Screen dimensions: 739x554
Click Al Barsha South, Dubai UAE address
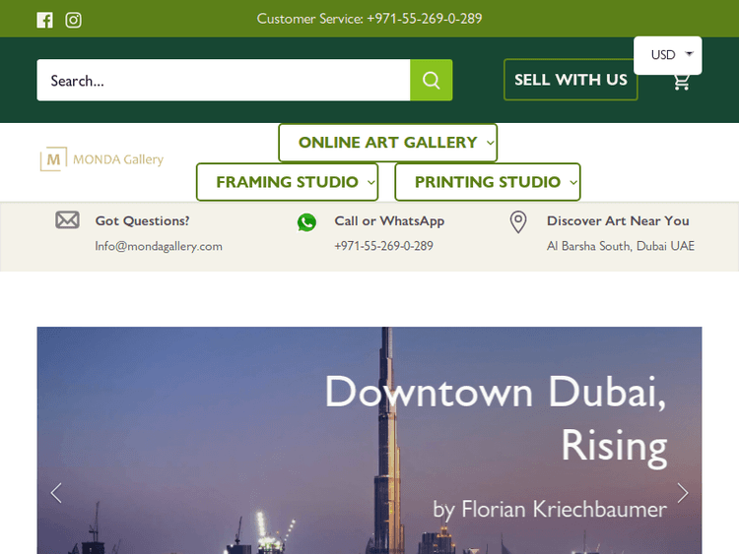[x=621, y=246]
